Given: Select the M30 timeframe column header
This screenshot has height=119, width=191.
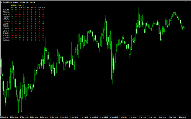Looking at the screenshot, I should [24, 8].
